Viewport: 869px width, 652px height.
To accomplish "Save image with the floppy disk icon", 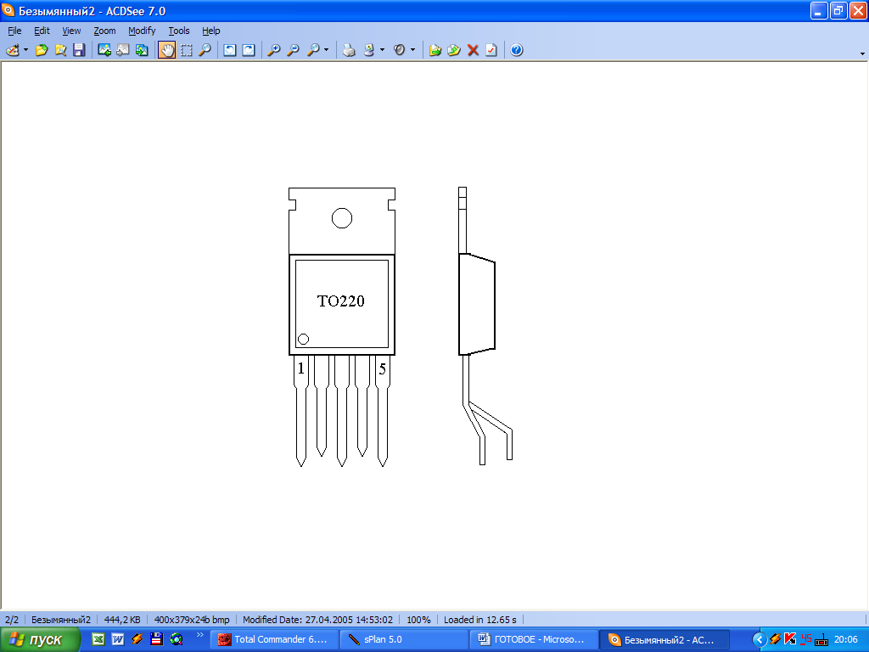I will click(x=79, y=50).
